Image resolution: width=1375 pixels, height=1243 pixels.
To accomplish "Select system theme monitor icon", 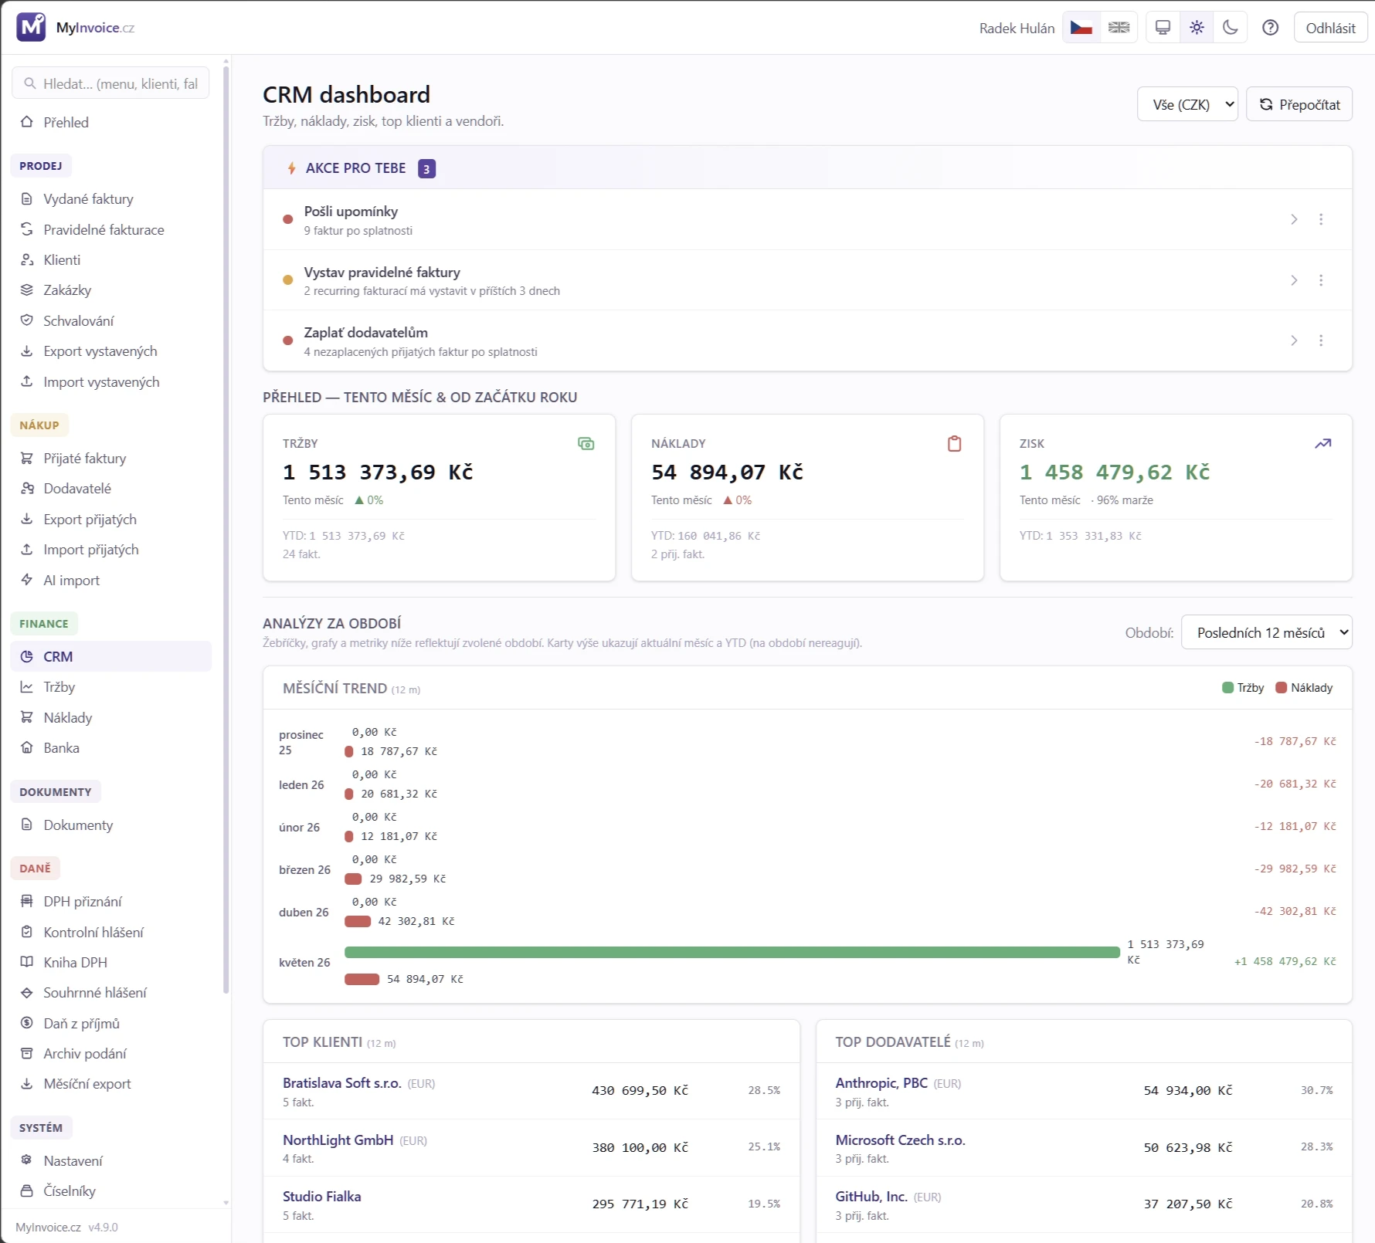I will (x=1163, y=28).
